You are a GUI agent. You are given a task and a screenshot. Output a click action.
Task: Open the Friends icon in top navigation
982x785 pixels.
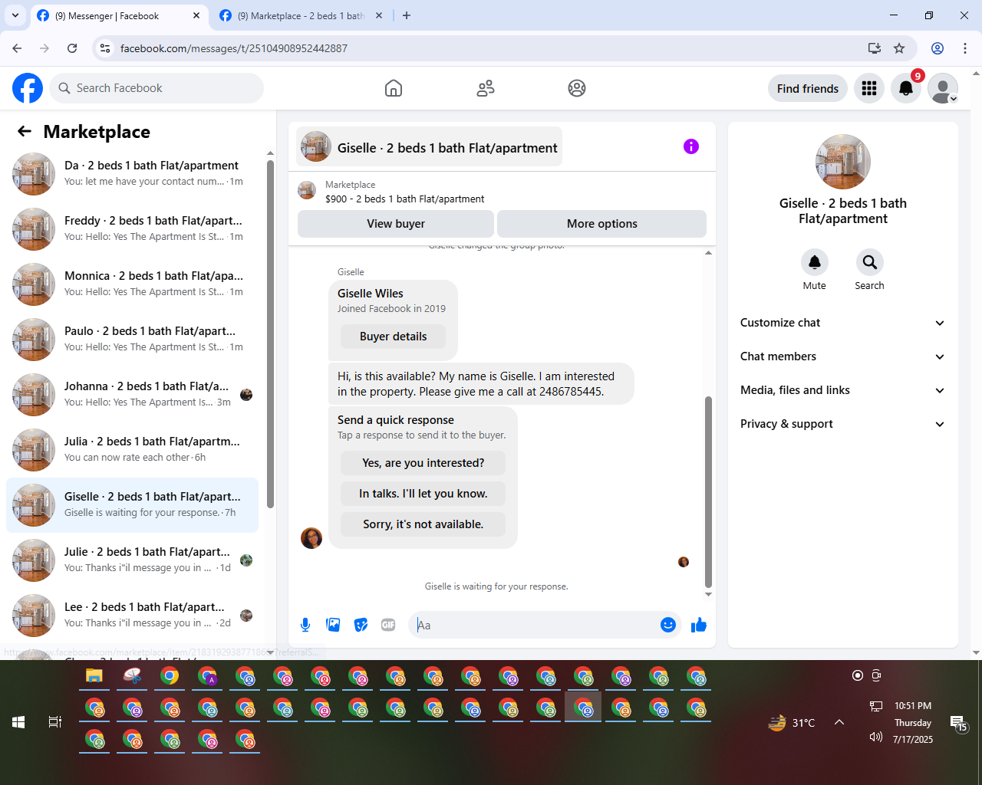pyautogui.click(x=486, y=88)
